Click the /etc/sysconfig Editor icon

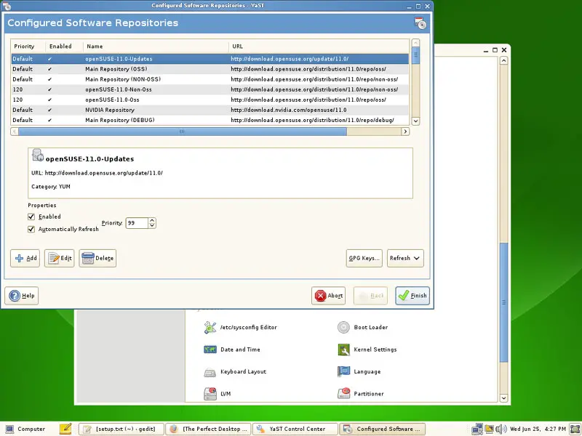coord(210,328)
